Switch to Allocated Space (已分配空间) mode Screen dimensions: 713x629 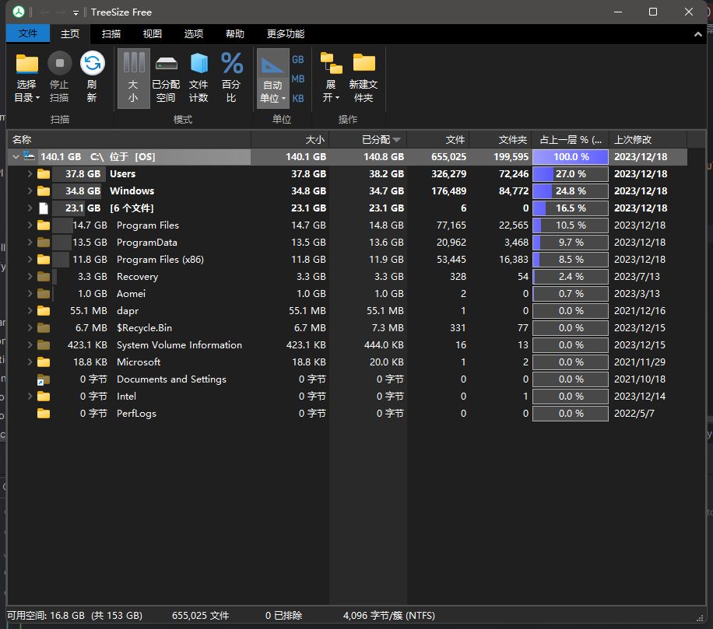click(166, 78)
